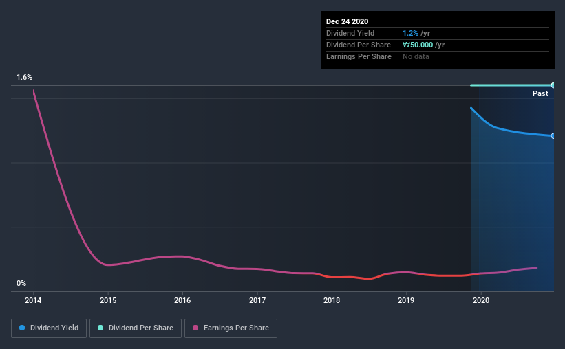This screenshot has width=565, height=349.
Task: Click the tooltip date Dec 24 2020
Action: point(348,21)
